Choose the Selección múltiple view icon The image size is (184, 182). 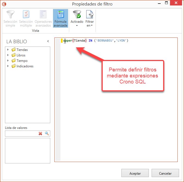pyautogui.click(x=26, y=15)
